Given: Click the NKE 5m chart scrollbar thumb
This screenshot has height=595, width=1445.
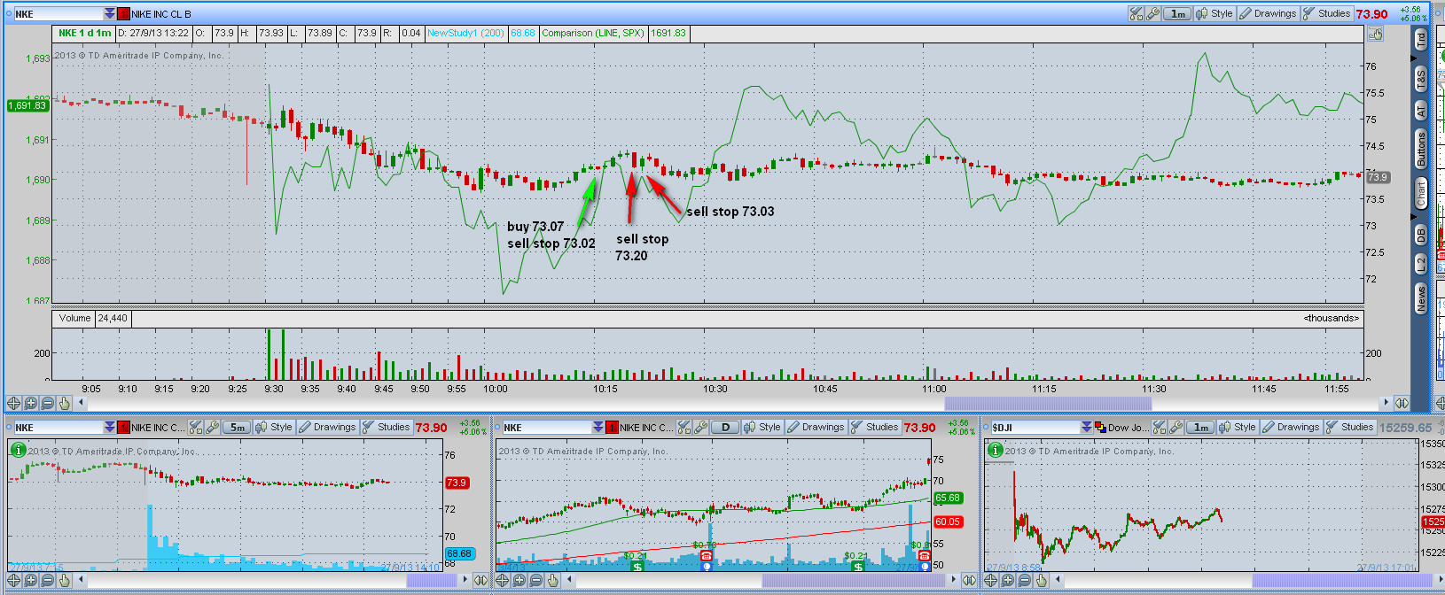Looking at the screenshot, I should point(432,581).
